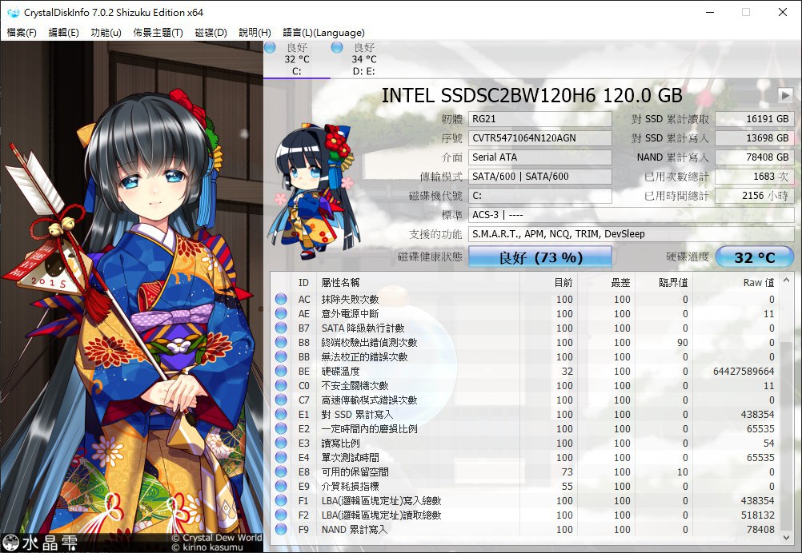Select the 可用的保留空間 attribute row
The width and height of the screenshot is (802, 553).
click(525, 471)
